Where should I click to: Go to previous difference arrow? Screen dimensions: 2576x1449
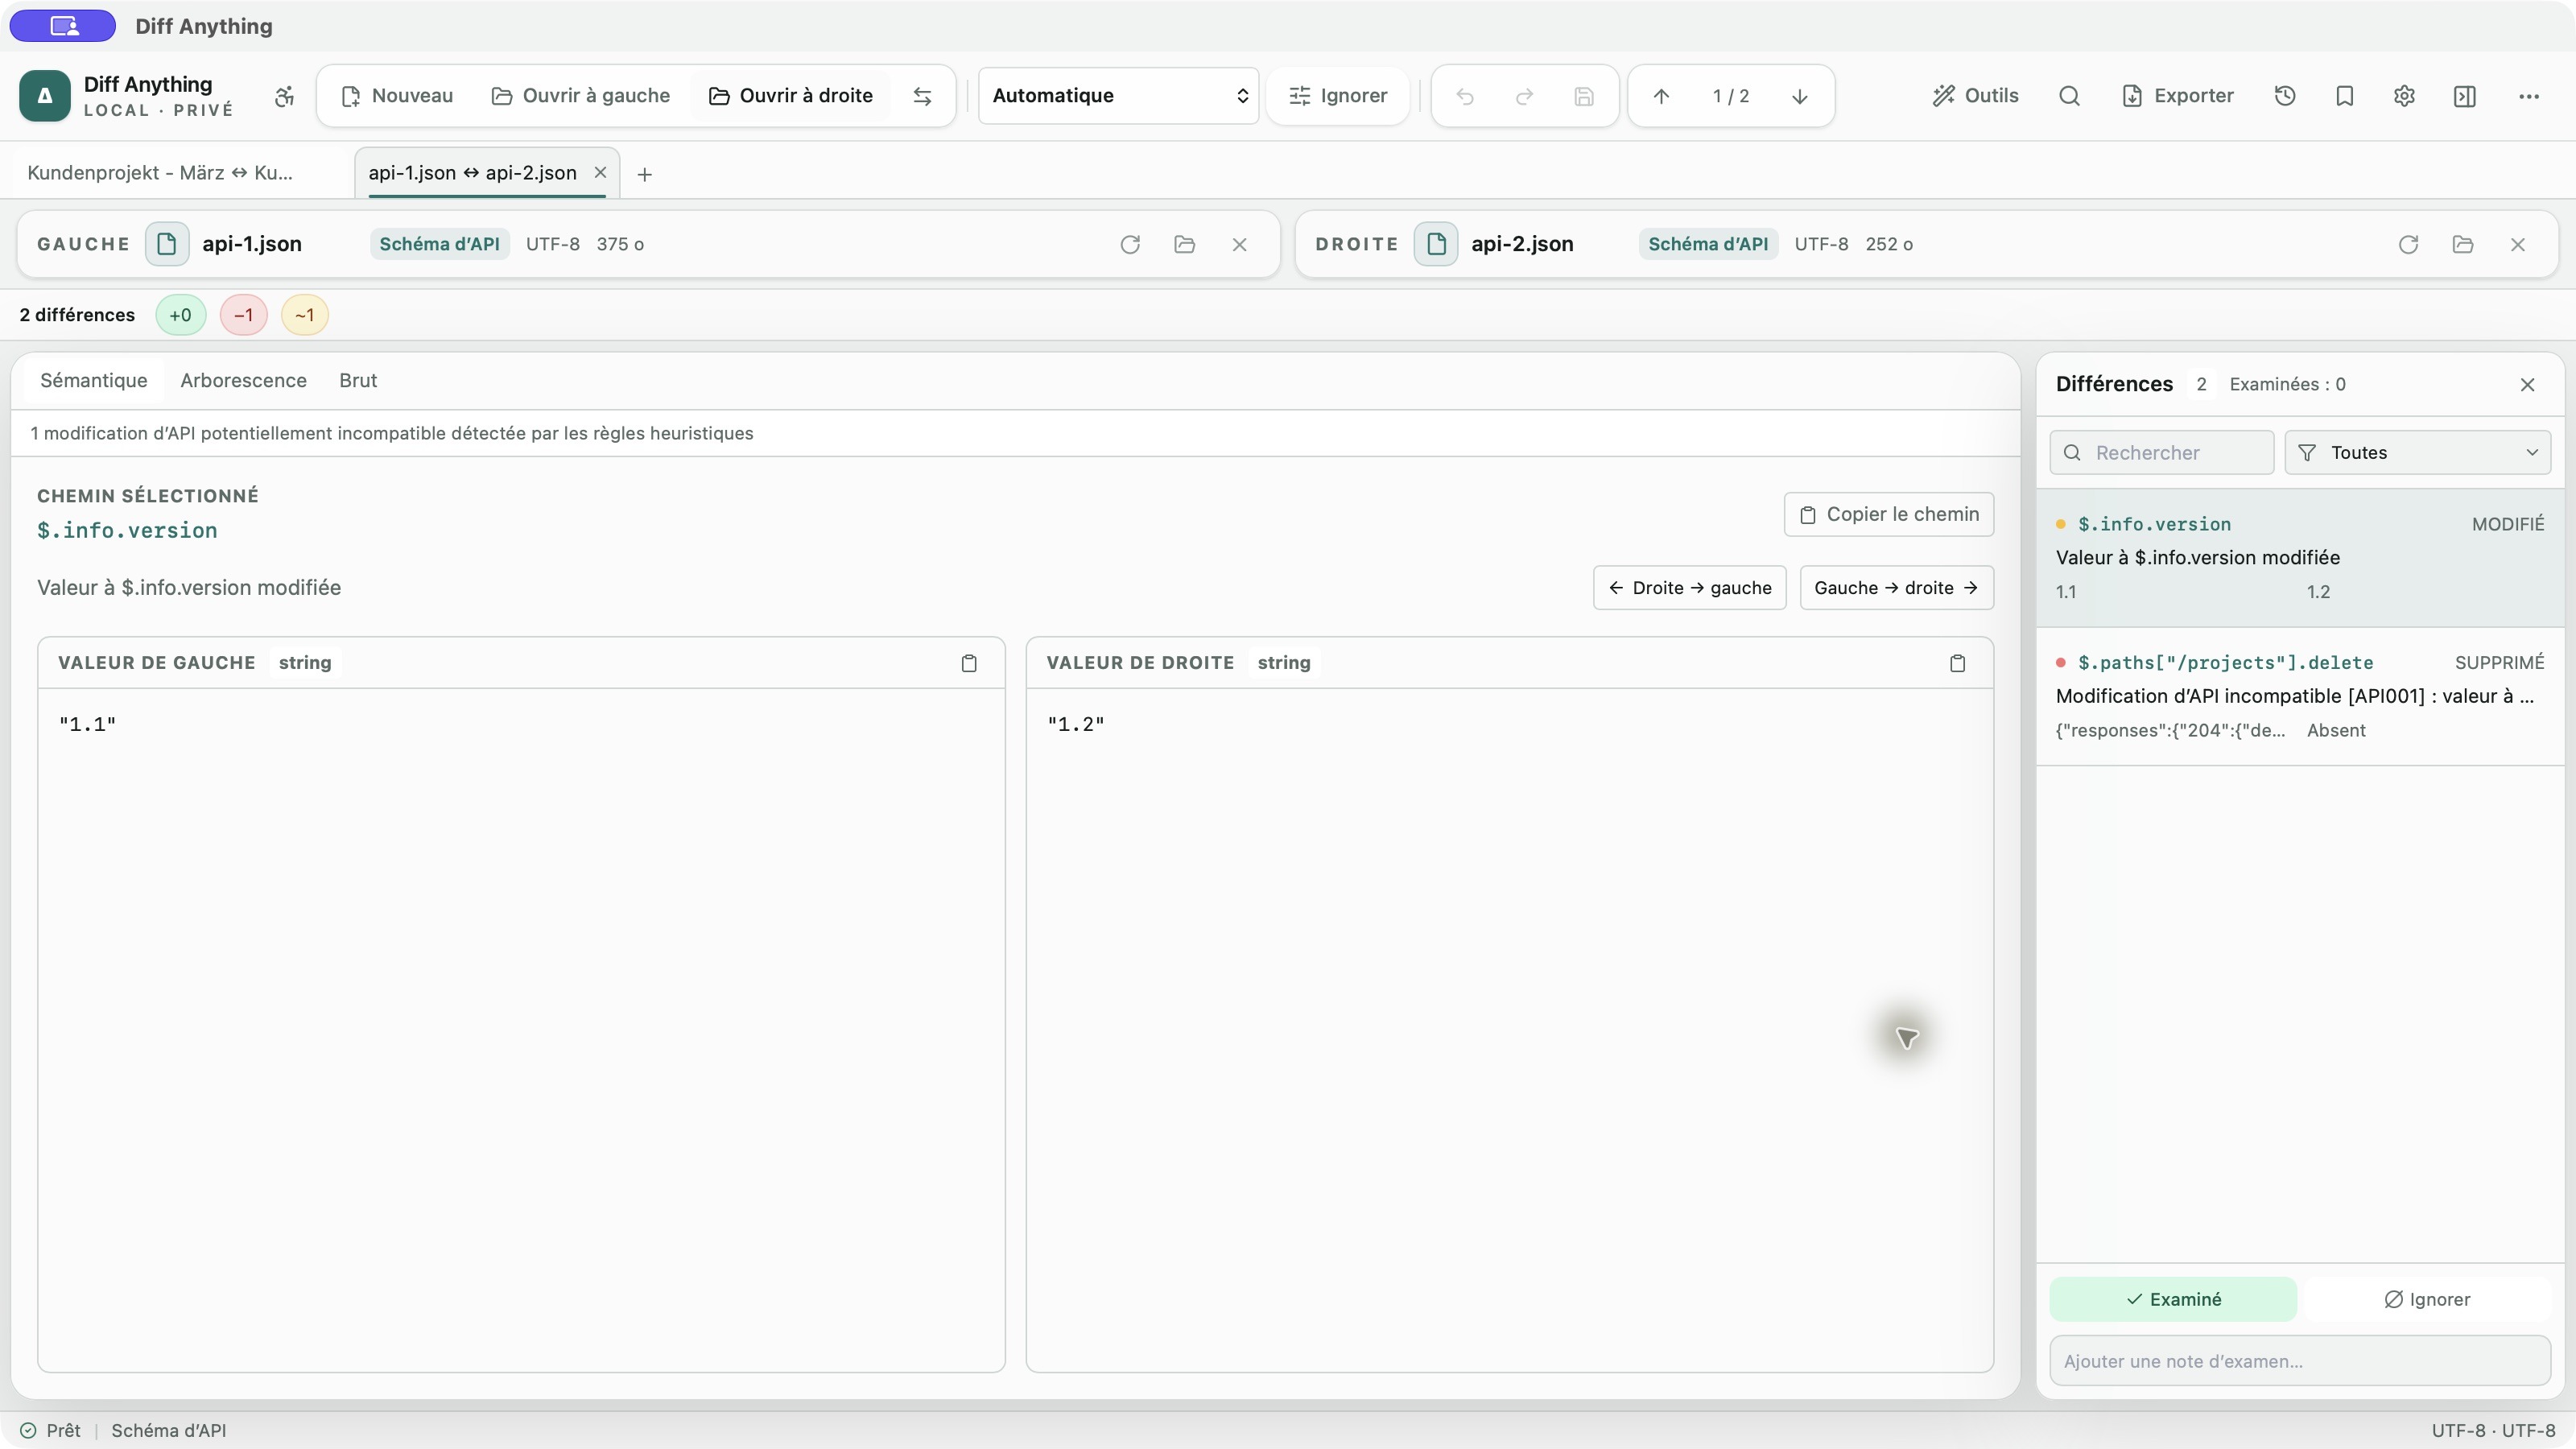(x=1661, y=96)
